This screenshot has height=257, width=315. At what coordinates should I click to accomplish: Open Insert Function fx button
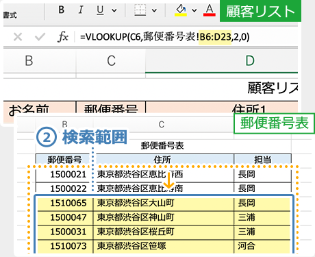pyautogui.click(x=63, y=36)
